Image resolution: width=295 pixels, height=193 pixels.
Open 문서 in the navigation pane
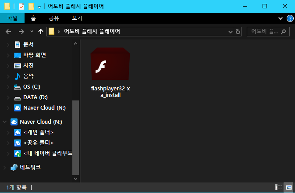(x=28, y=44)
